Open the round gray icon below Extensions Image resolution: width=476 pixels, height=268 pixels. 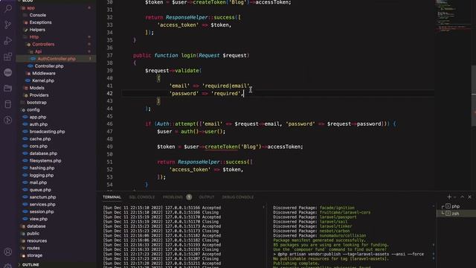click(8, 72)
